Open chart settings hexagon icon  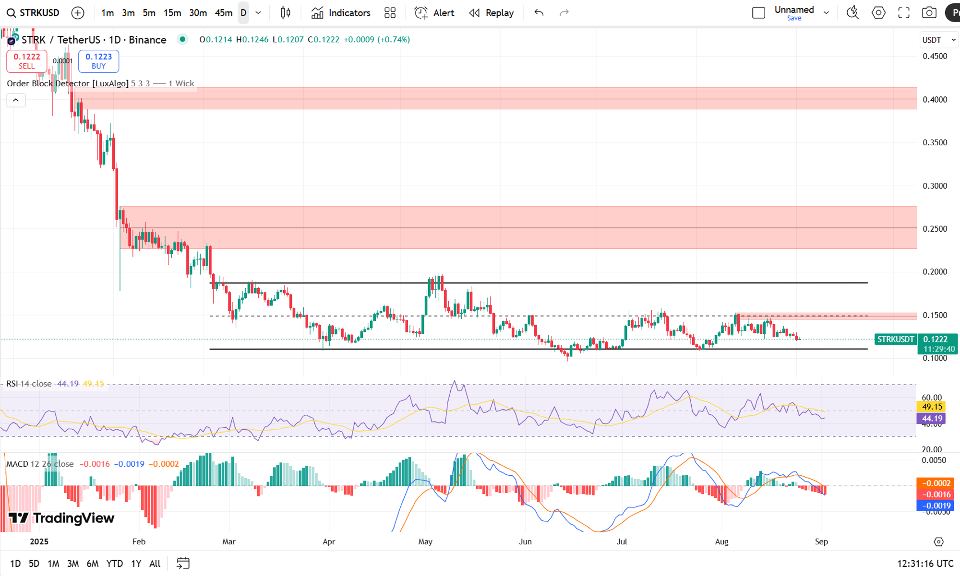pos(878,13)
